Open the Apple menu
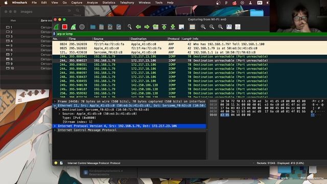 click(6, 3)
